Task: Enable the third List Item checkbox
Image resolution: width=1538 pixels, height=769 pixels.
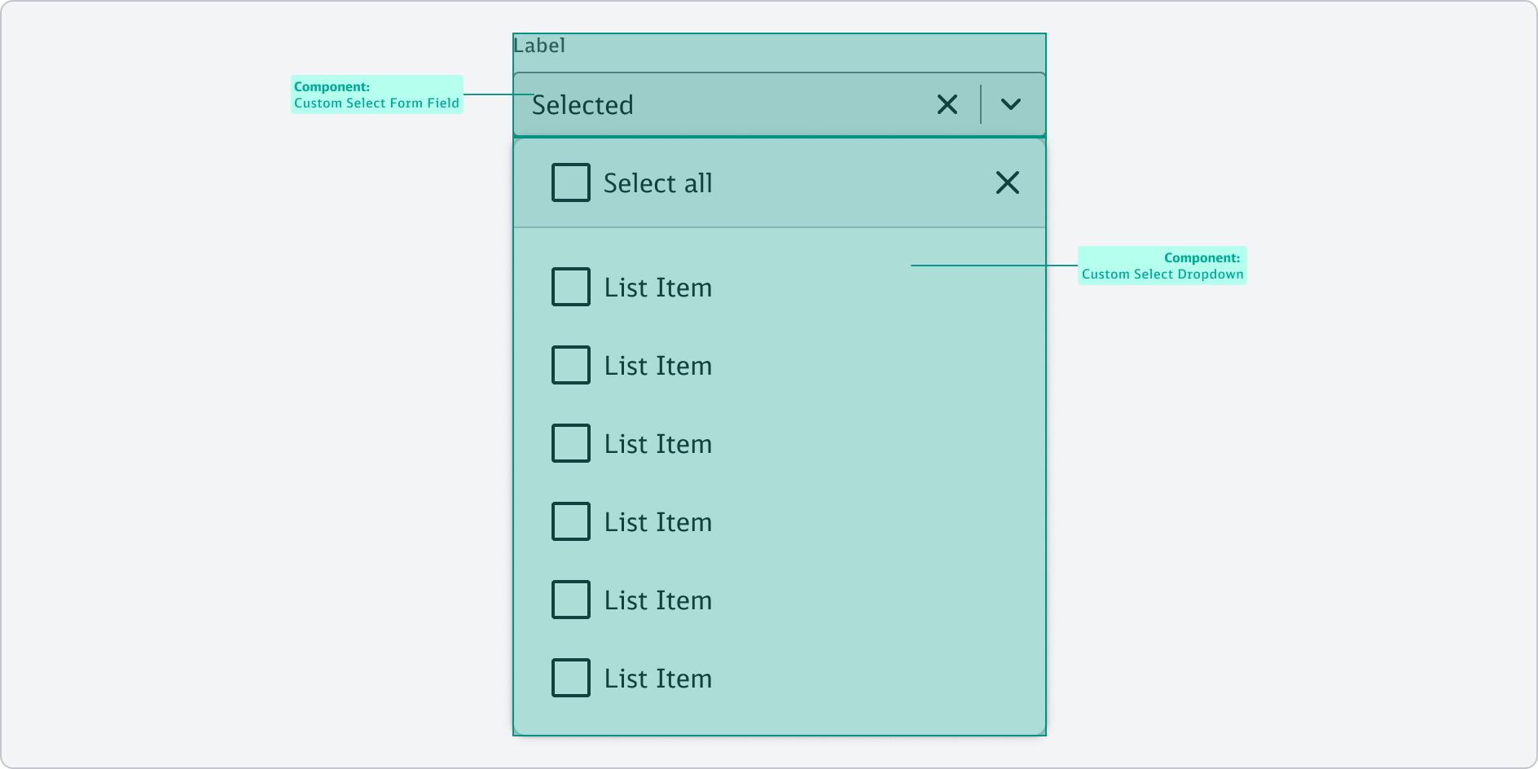Action: [571, 443]
